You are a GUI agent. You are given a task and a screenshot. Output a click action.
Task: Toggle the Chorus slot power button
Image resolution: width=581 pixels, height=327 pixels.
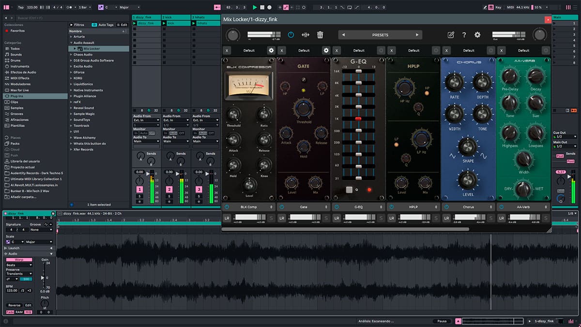(447, 207)
